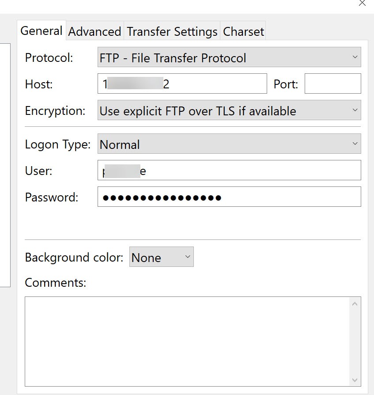Switch to the Advanced tab
The height and width of the screenshot is (395, 374).
(x=94, y=32)
